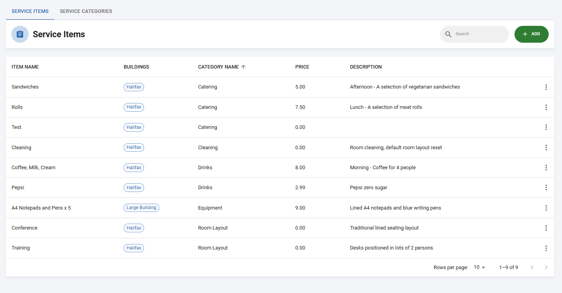Click the magnifier search icon
The image size is (562, 293).
point(448,34)
